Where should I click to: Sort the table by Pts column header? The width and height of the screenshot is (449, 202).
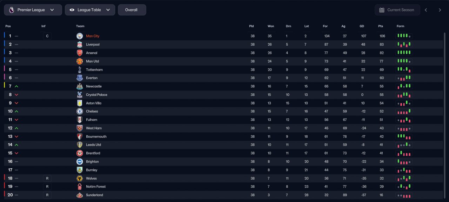coord(381,26)
